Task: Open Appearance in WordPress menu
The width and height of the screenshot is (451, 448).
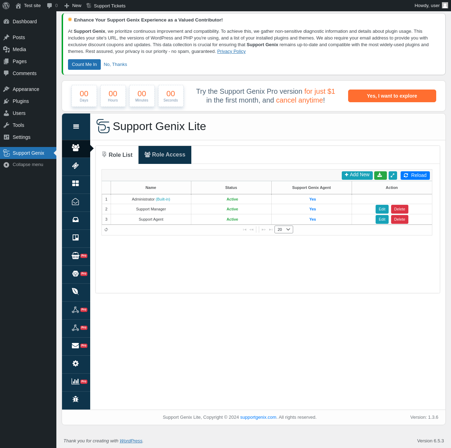Action: tap(28, 89)
